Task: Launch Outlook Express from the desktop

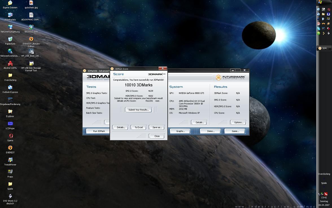Action: coord(10,89)
